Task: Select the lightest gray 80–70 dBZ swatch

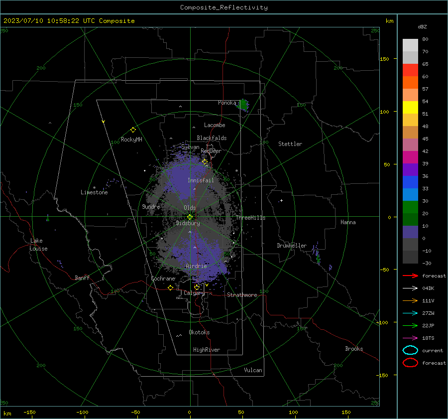Action: [x=410, y=45]
